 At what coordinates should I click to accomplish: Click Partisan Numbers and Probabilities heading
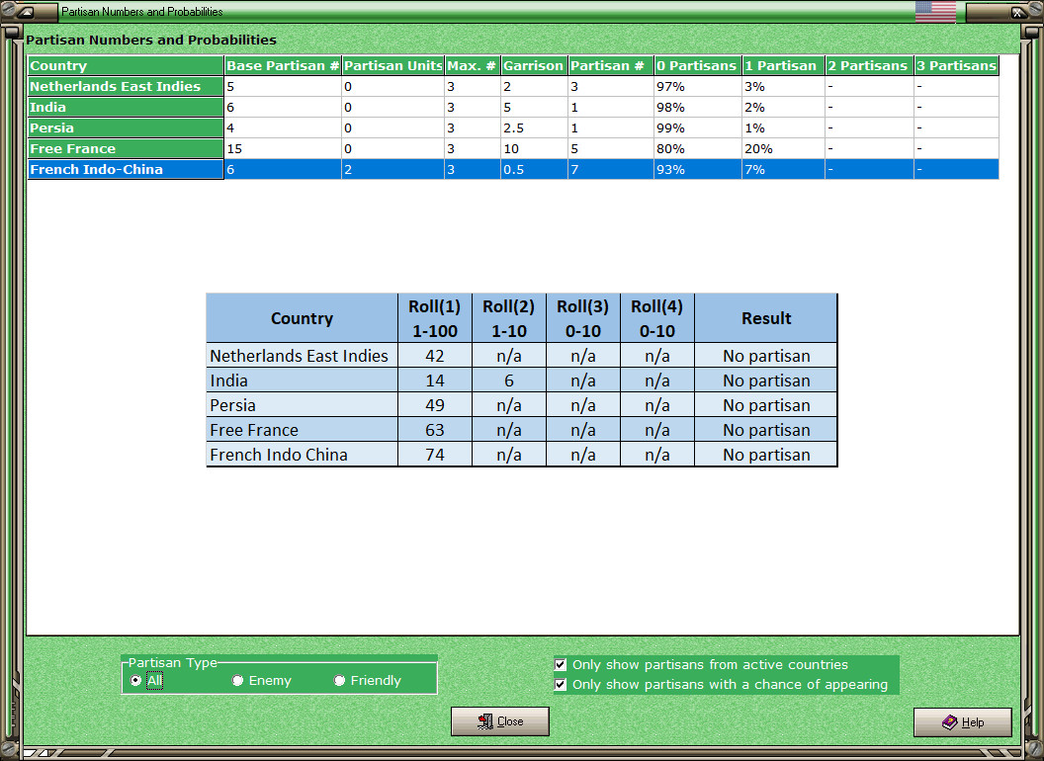[151, 40]
